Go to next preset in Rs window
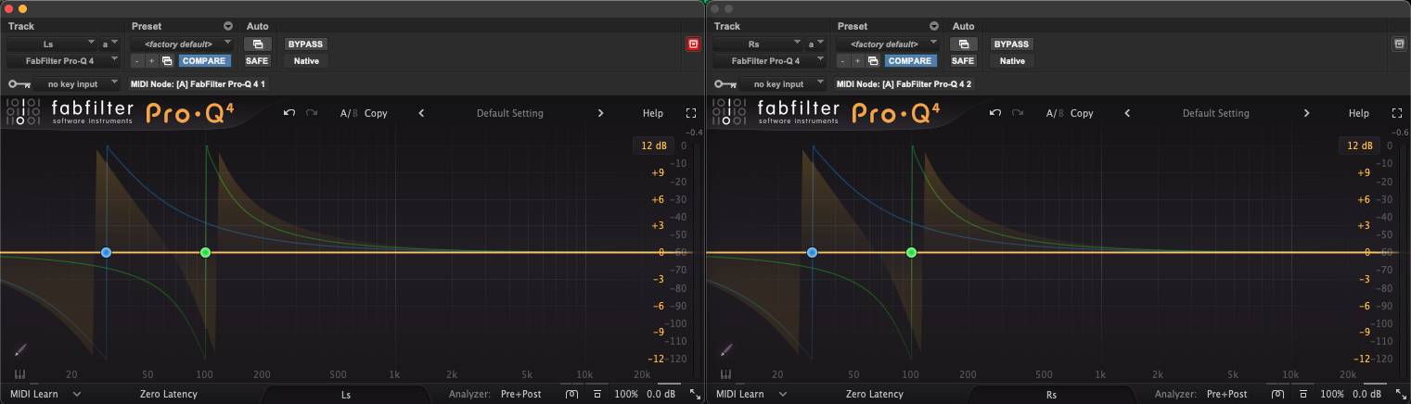1411x404 pixels. 1306,113
